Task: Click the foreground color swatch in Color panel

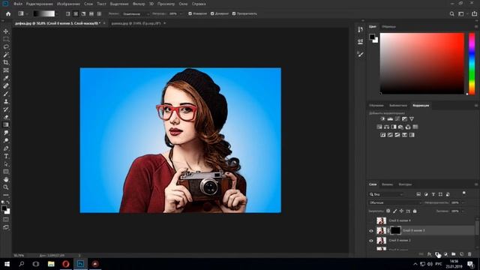Action: point(372,37)
